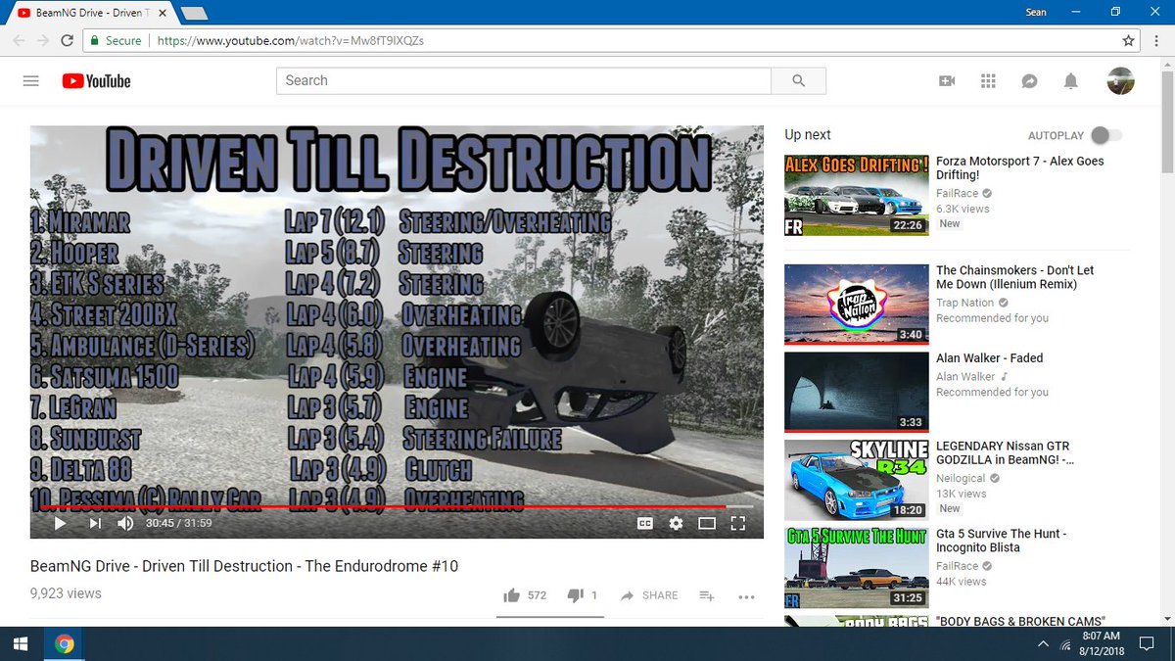Viewport: 1175px width, 661px height.
Task: Toggle closed captions CC button
Action: click(x=644, y=523)
